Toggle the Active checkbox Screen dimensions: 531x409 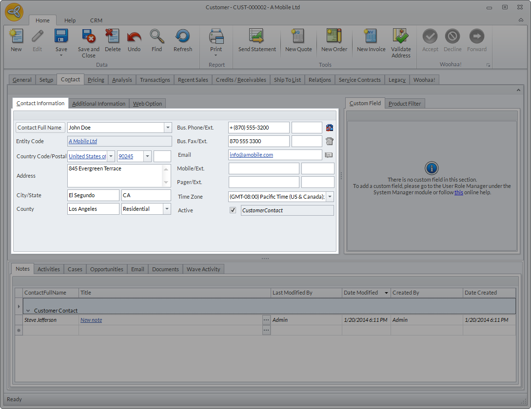point(233,210)
